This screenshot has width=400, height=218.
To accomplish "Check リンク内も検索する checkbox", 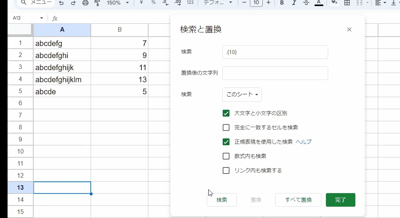I will (226, 170).
